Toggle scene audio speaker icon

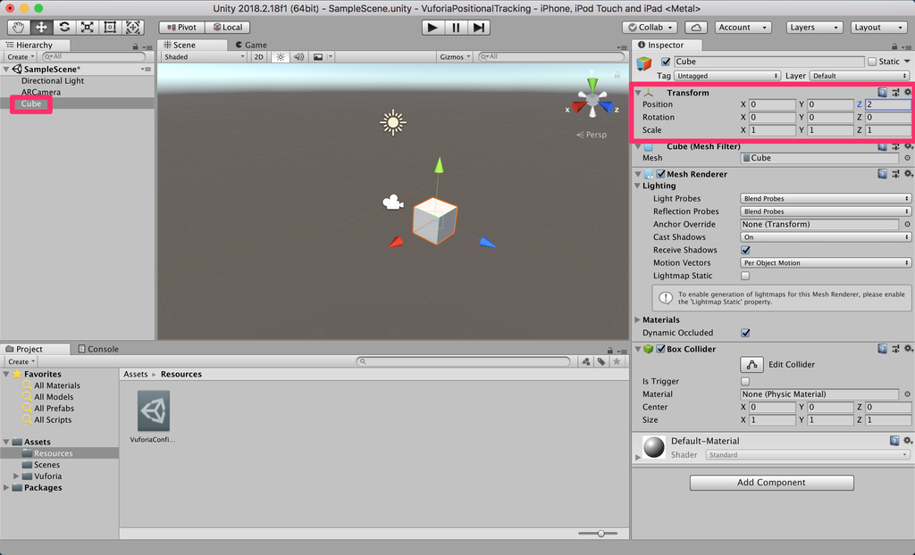tap(298, 56)
